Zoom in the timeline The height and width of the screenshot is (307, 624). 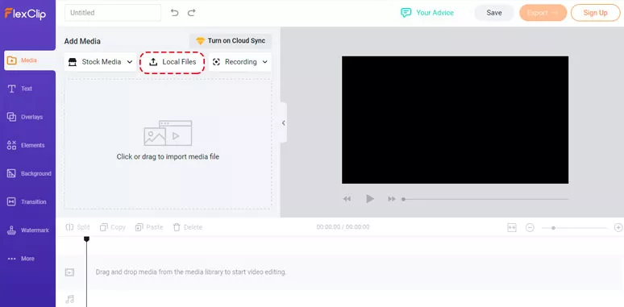pos(618,227)
